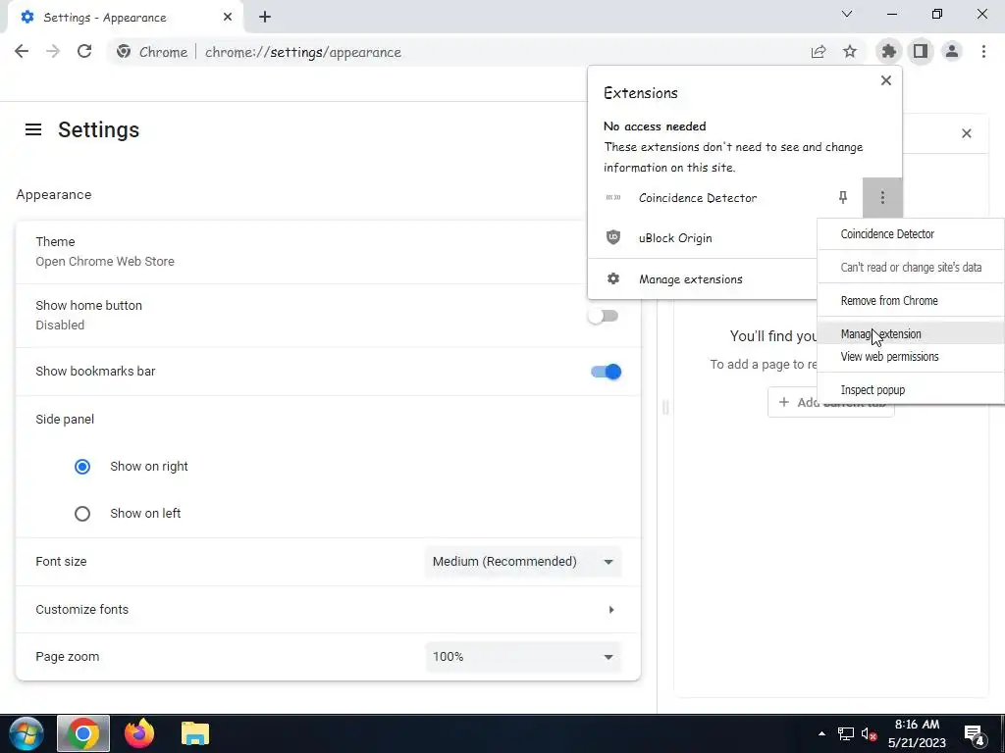Click the taskbar clock and date
This screenshot has width=1005, height=753.
click(x=917, y=733)
